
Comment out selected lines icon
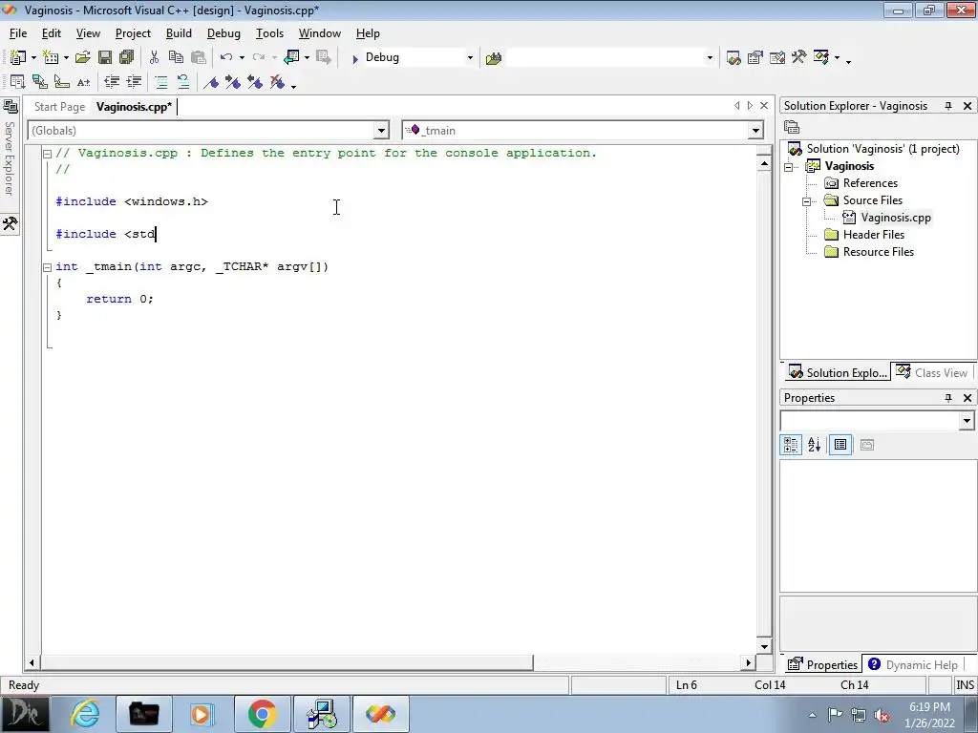tap(160, 82)
